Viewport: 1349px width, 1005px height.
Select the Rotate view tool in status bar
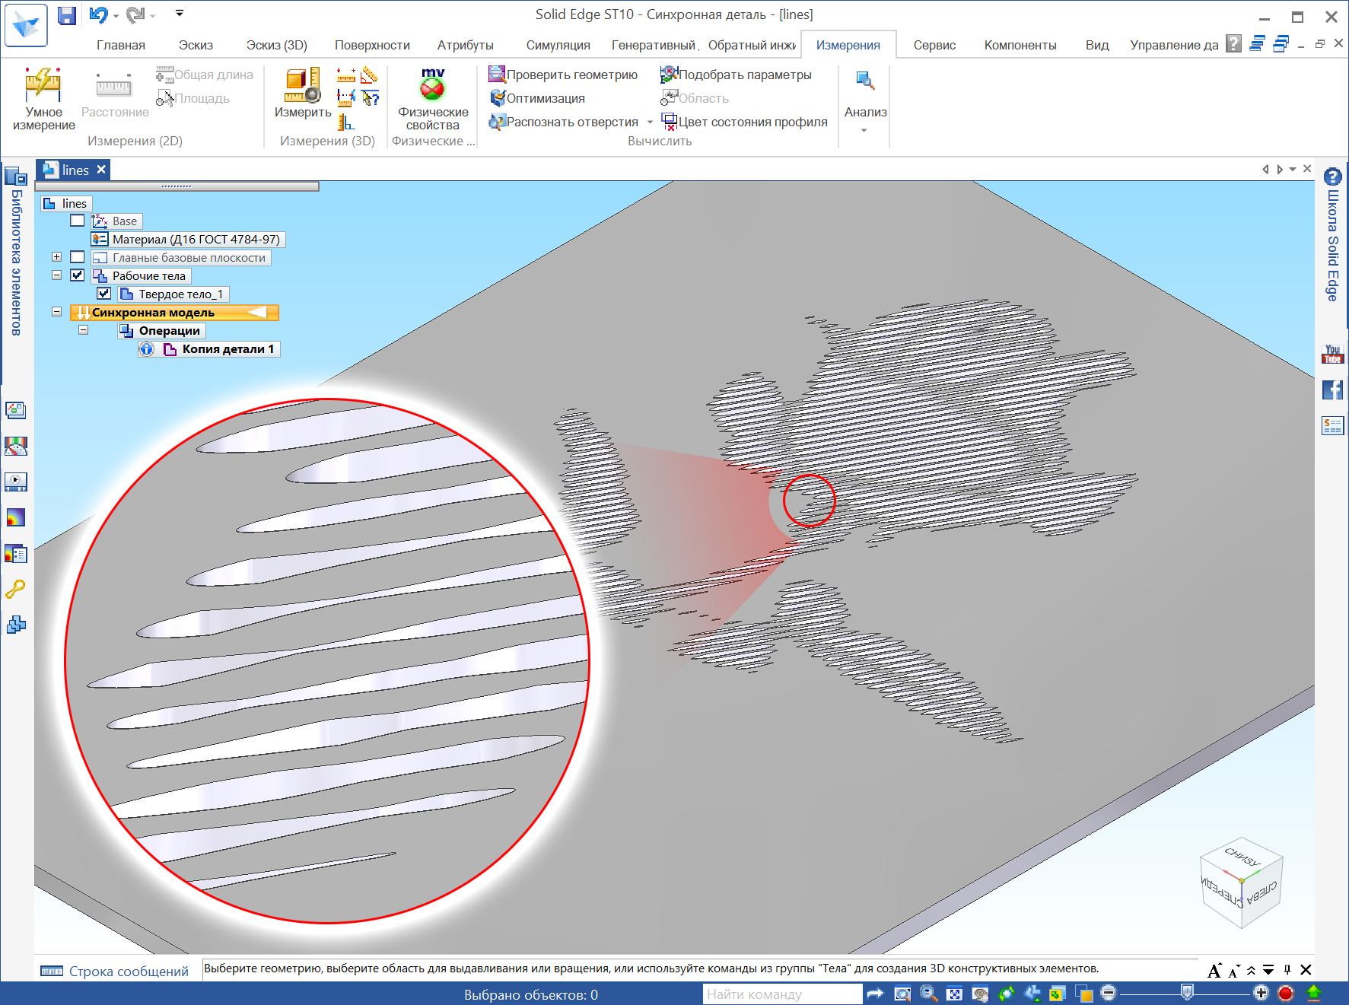[x=1006, y=994]
